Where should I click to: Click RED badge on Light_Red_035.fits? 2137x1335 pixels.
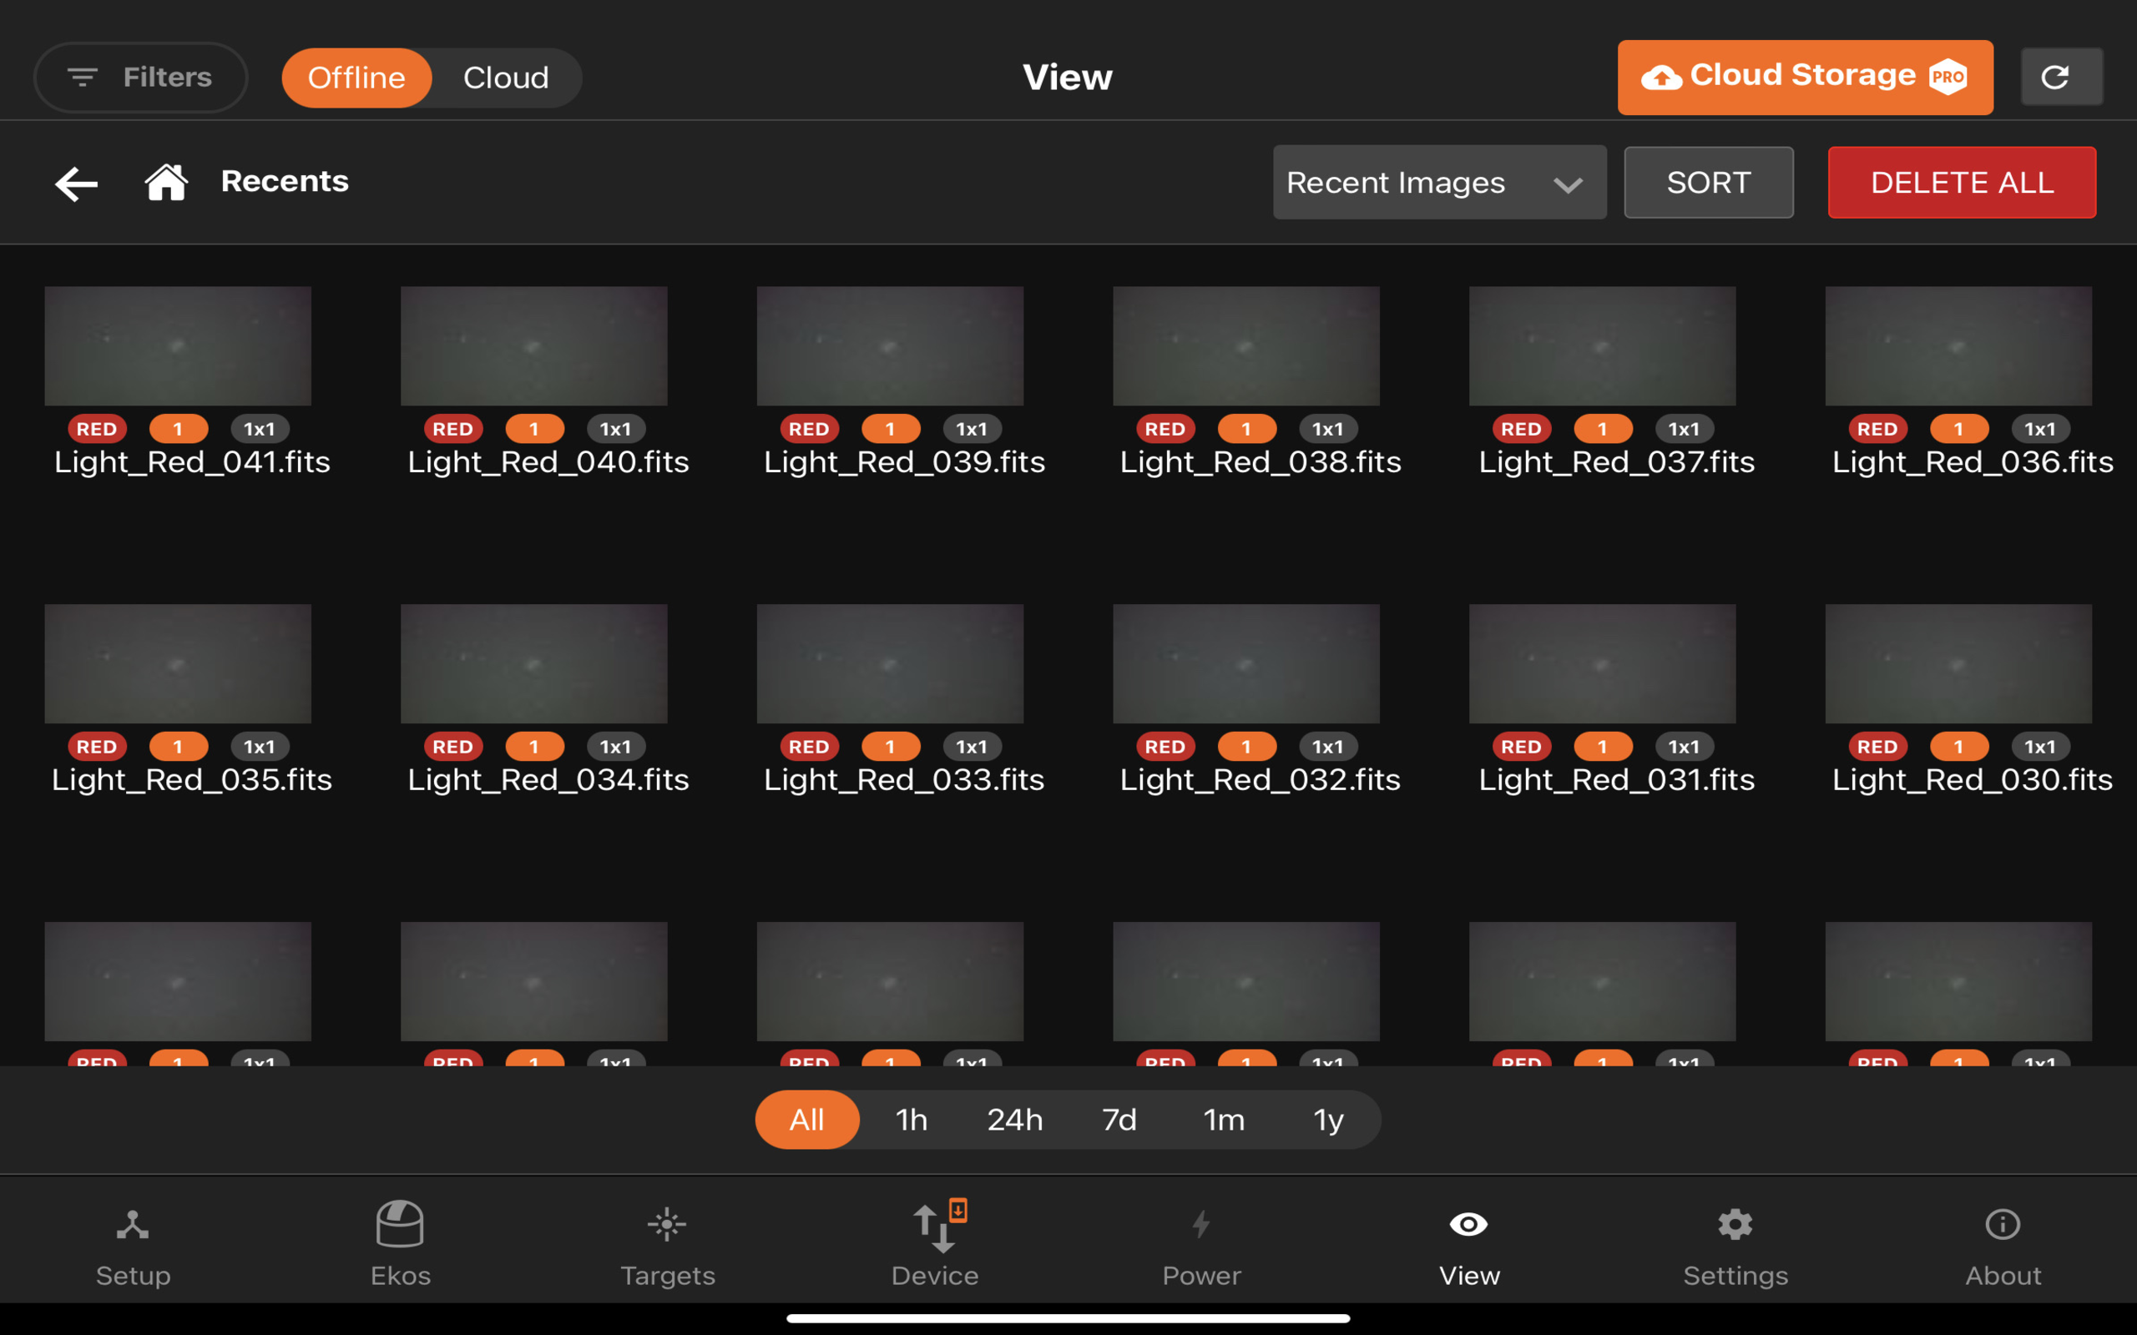click(97, 747)
